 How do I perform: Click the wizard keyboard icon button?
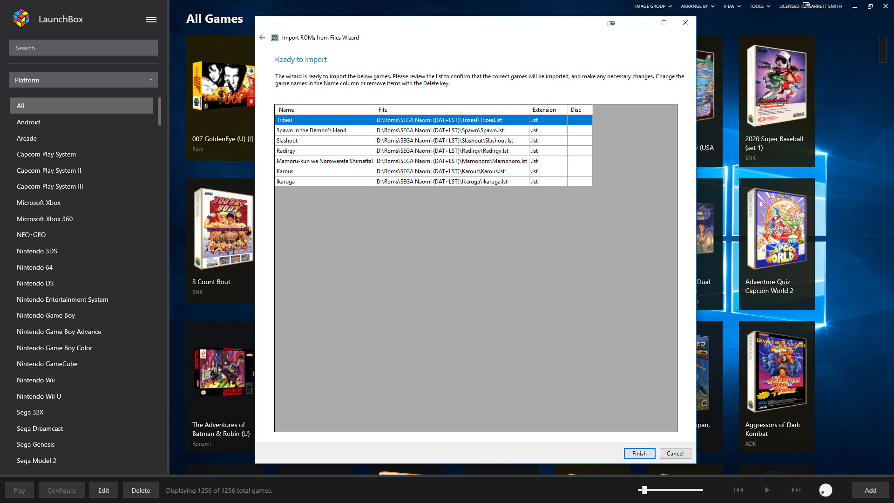(611, 23)
